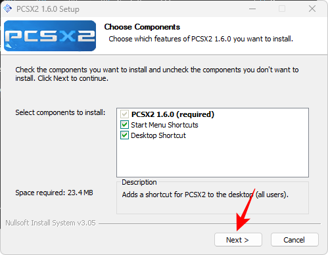Screen dimensions: 328x255
Task: Click the Nullsoft Install System v3.05 text
Action: (x=51, y=223)
